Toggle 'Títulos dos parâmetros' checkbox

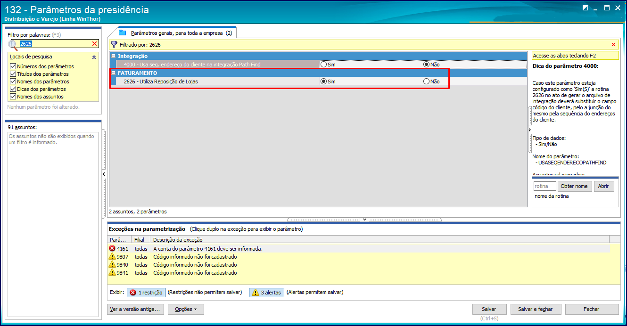point(13,74)
